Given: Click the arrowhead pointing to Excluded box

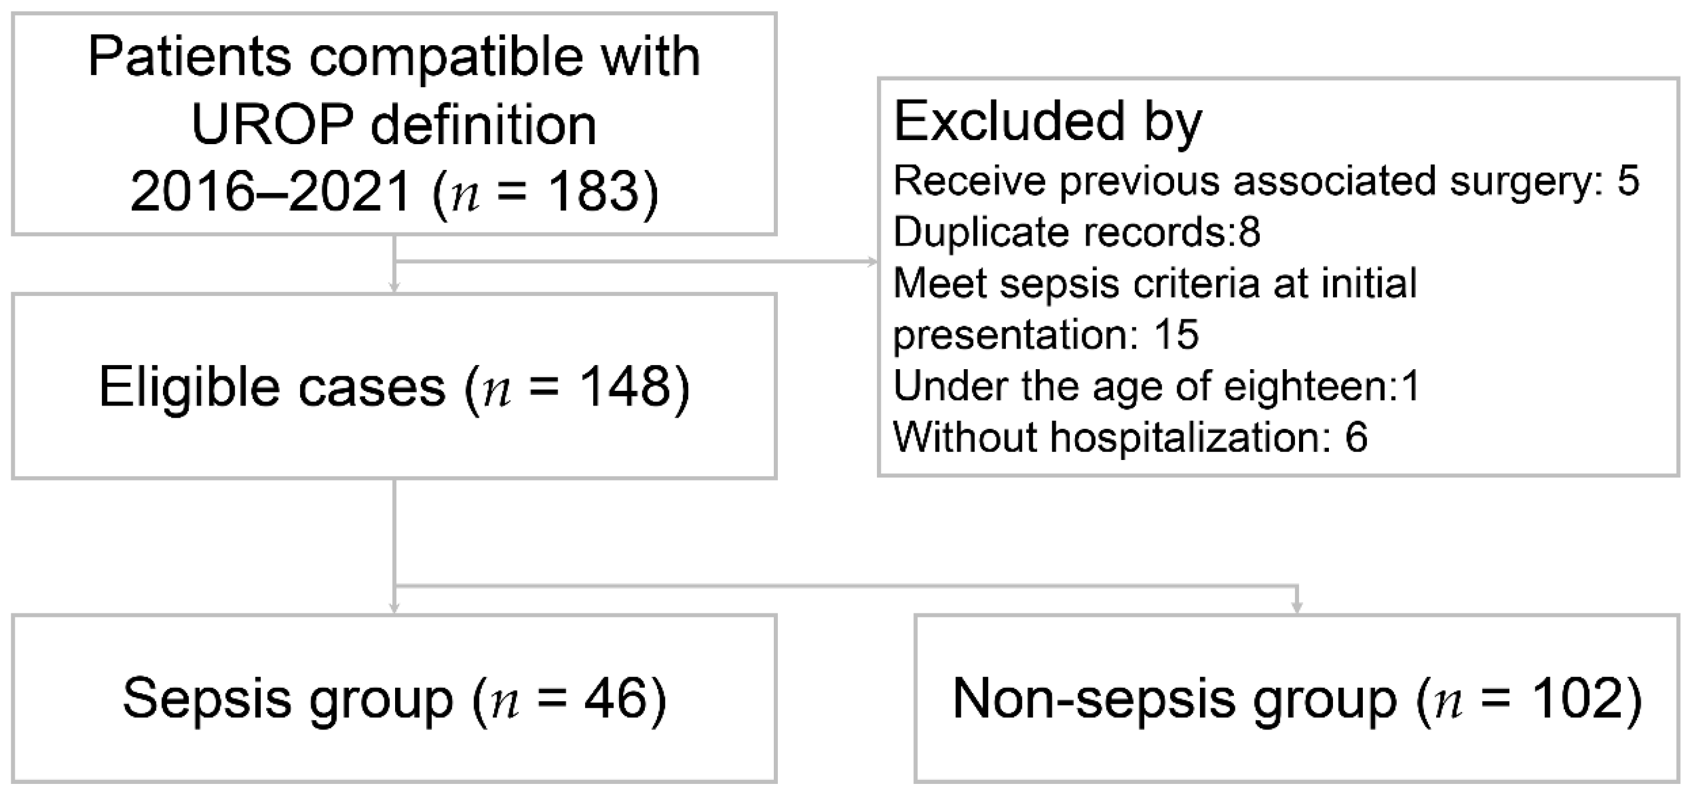Looking at the screenshot, I should click(x=873, y=262).
